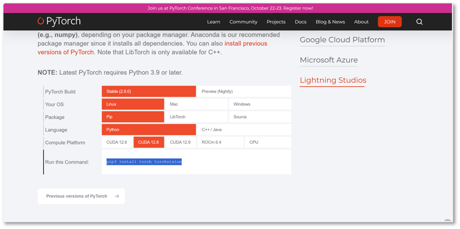Viewport: 460px width, 229px height.
Task: Select CPU compute platform
Action: 268,142
